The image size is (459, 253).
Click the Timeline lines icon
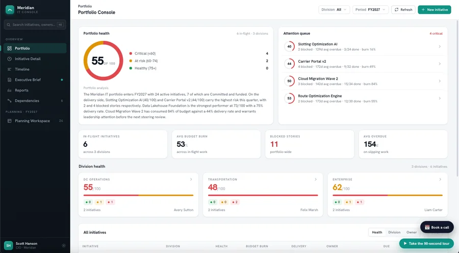[x=9, y=69]
